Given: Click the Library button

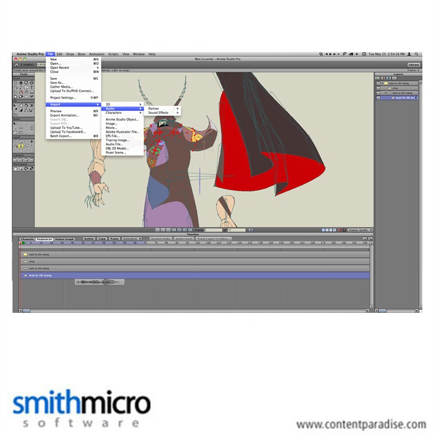Looking at the screenshot, I should (414, 65).
